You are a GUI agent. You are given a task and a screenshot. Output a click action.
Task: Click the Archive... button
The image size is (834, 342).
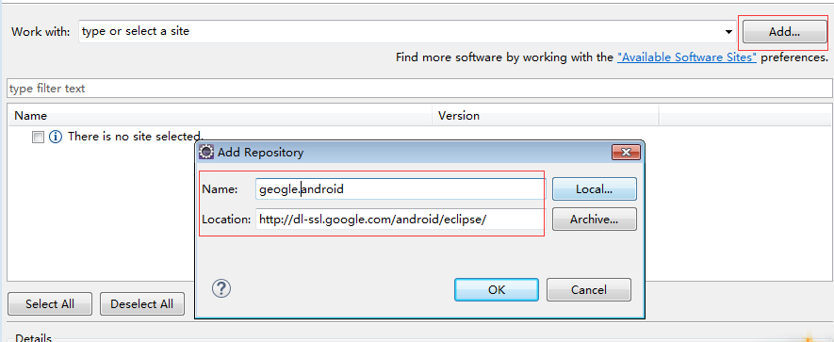click(594, 220)
